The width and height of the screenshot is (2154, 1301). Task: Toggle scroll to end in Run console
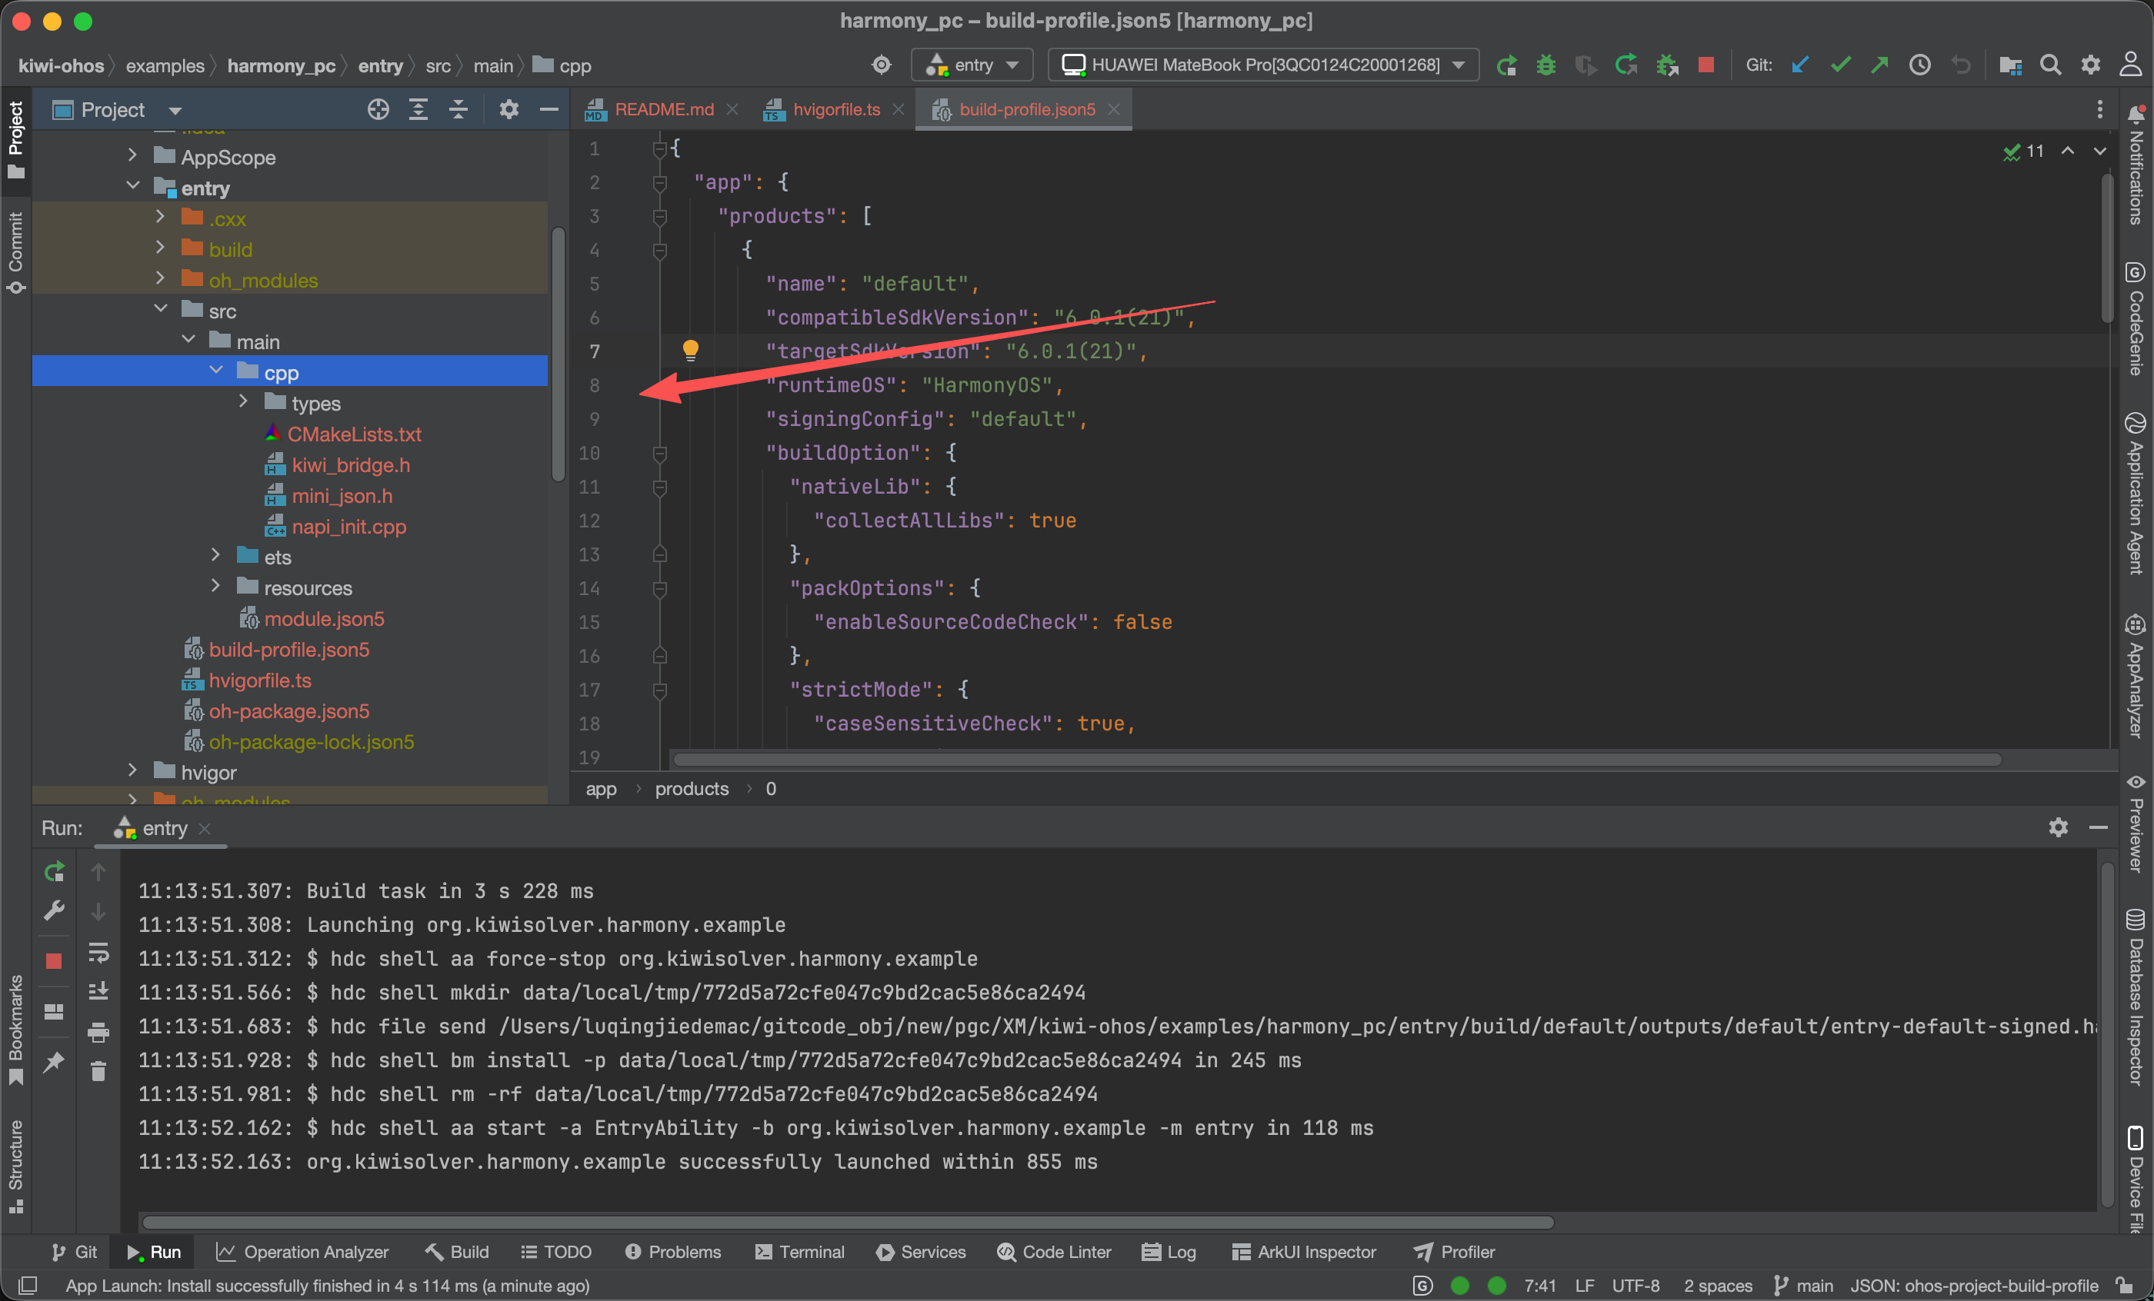tap(98, 992)
